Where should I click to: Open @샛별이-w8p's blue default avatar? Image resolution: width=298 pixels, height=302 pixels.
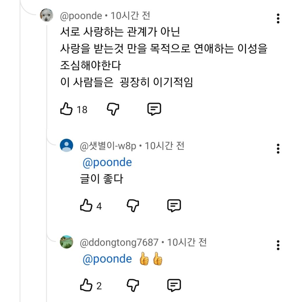tap(66, 145)
